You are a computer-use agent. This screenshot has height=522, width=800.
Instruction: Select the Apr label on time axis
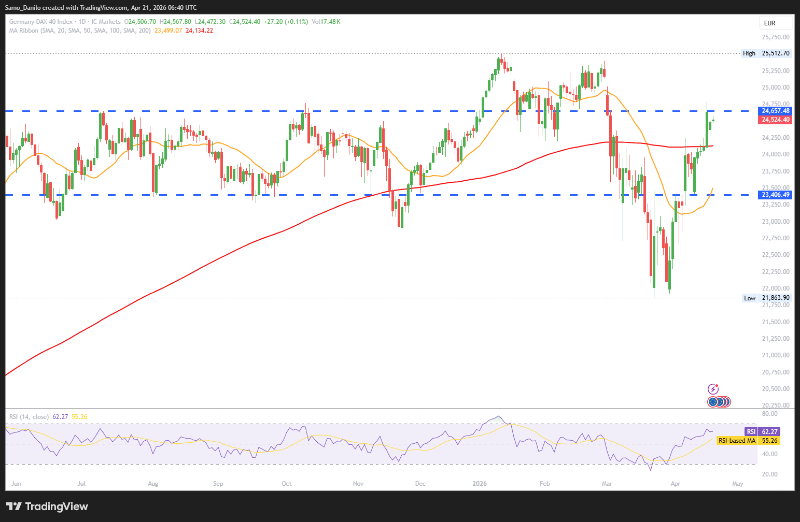pos(676,484)
